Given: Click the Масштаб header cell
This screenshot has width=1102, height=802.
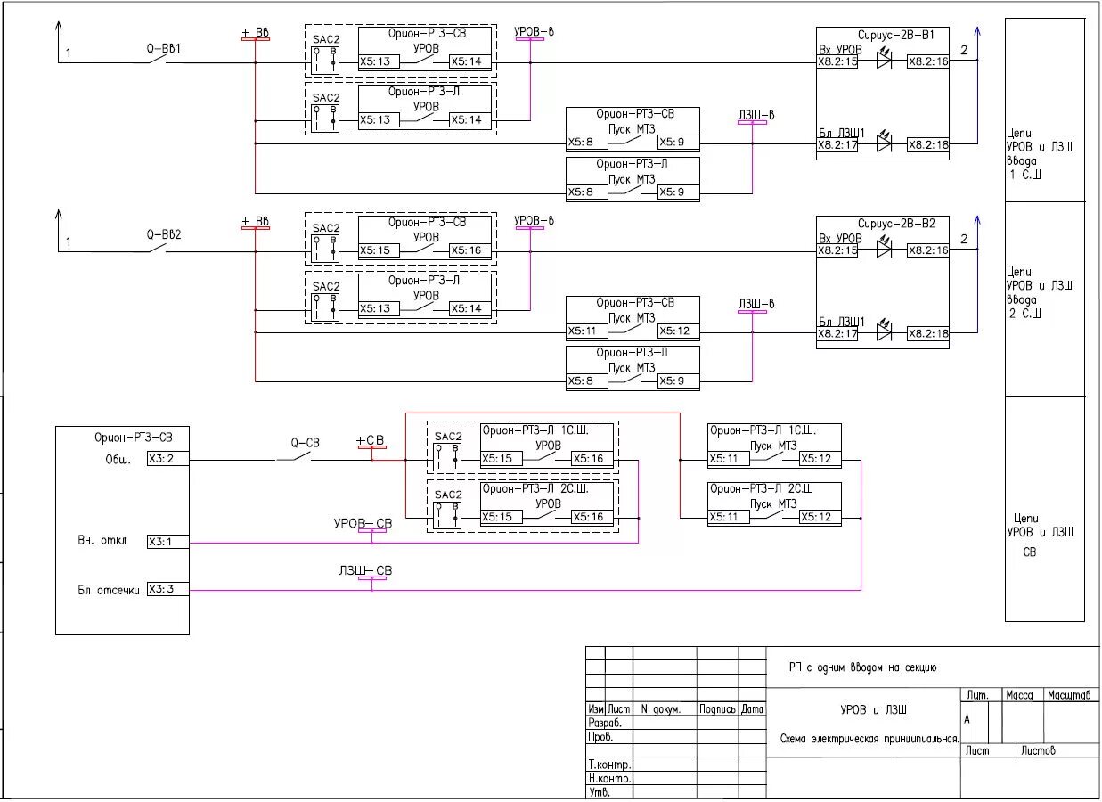Looking at the screenshot, I should 1071,695.
